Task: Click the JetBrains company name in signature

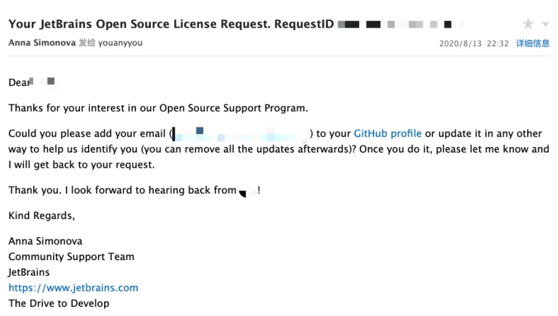Action: [29, 272]
